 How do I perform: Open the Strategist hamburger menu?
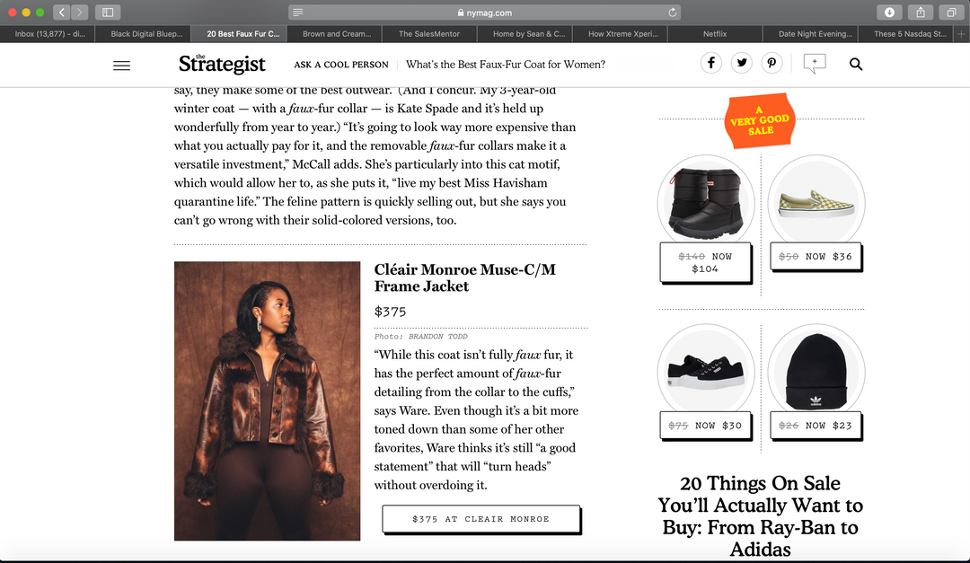pyautogui.click(x=122, y=65)
